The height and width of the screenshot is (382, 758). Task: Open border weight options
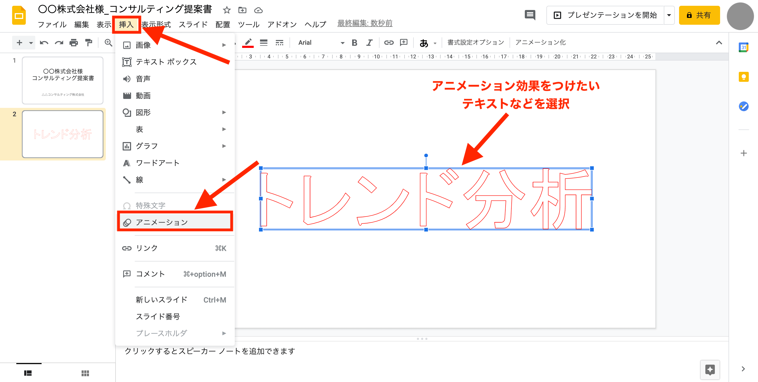[264, 43]
